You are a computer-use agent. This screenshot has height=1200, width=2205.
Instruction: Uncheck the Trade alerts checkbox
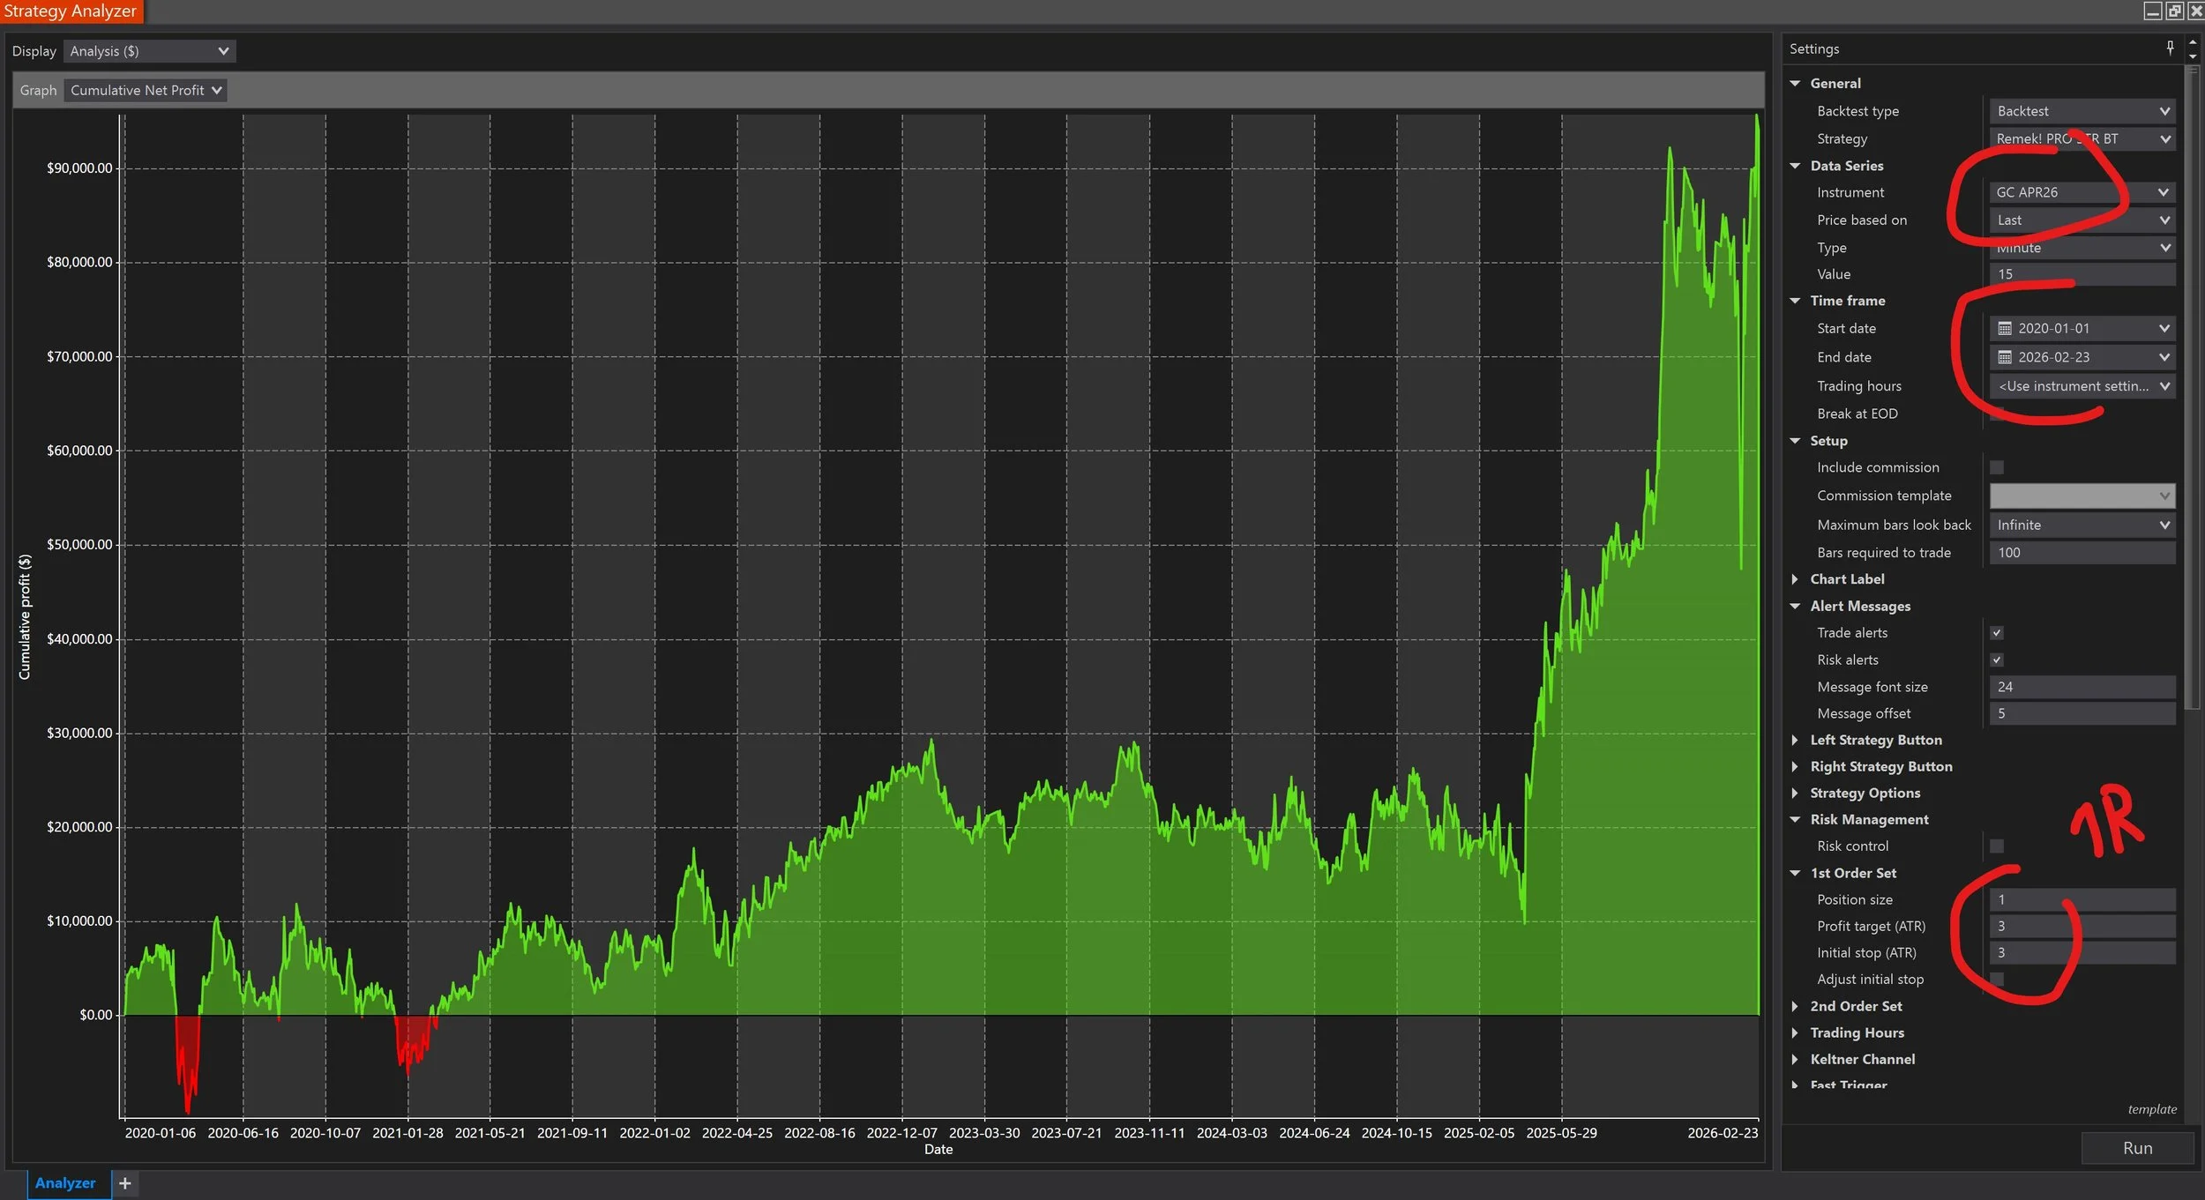point(1997,633)
